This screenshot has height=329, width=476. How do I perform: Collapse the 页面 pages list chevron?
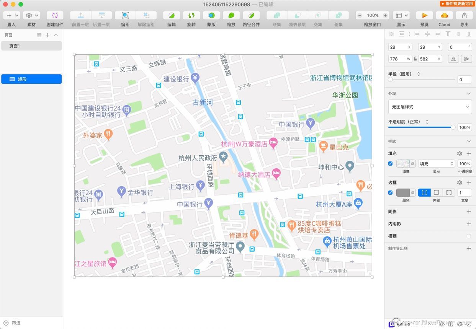(56, 35)
